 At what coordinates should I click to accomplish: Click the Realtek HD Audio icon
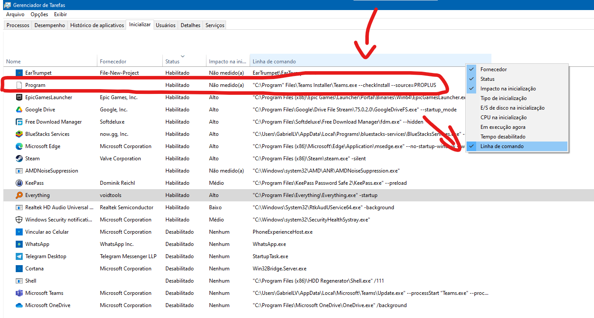19,207
